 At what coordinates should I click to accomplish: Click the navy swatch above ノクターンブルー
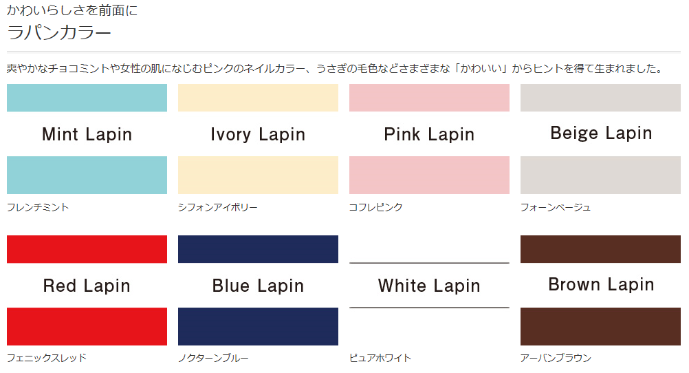click(x=258, y=326)
